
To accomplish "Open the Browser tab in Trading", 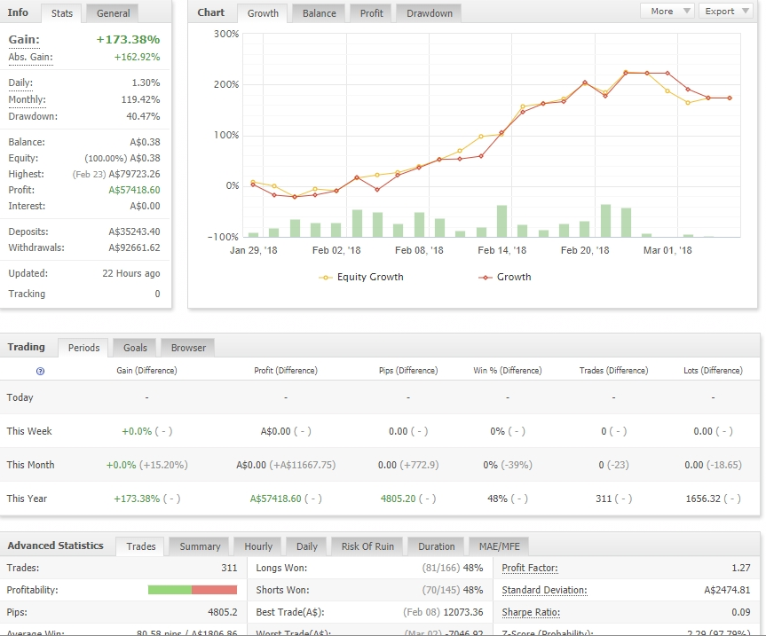I will [188, 348].
